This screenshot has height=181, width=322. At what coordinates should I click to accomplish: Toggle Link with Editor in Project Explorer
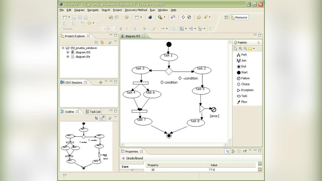pyautogui.click(x=102, y=42)
